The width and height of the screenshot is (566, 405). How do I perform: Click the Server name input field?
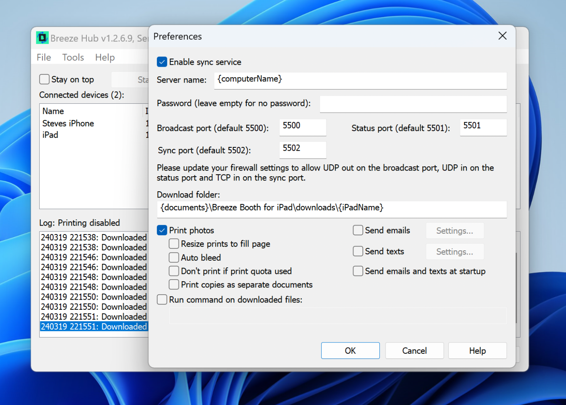tap(360, 80)
